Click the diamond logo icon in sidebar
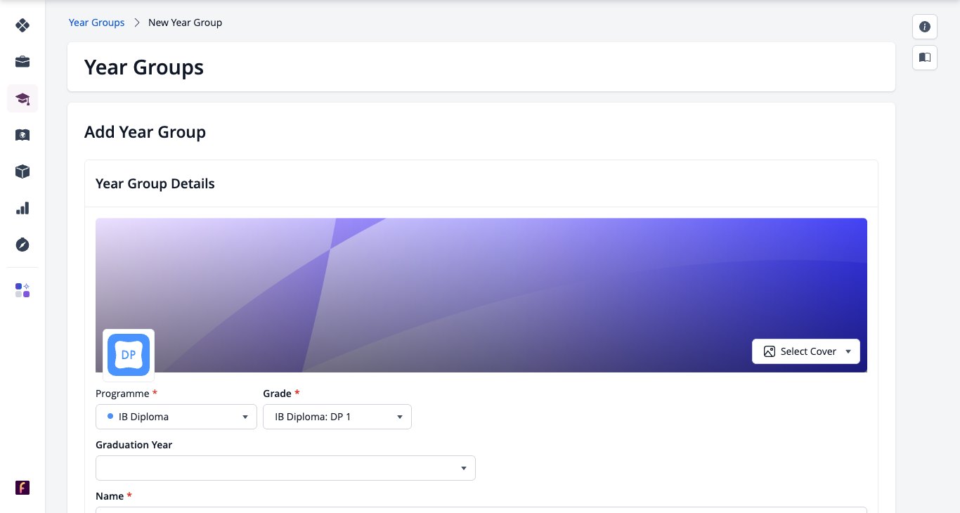The height and width of the screenshot is (513, 960). point(22,25)
